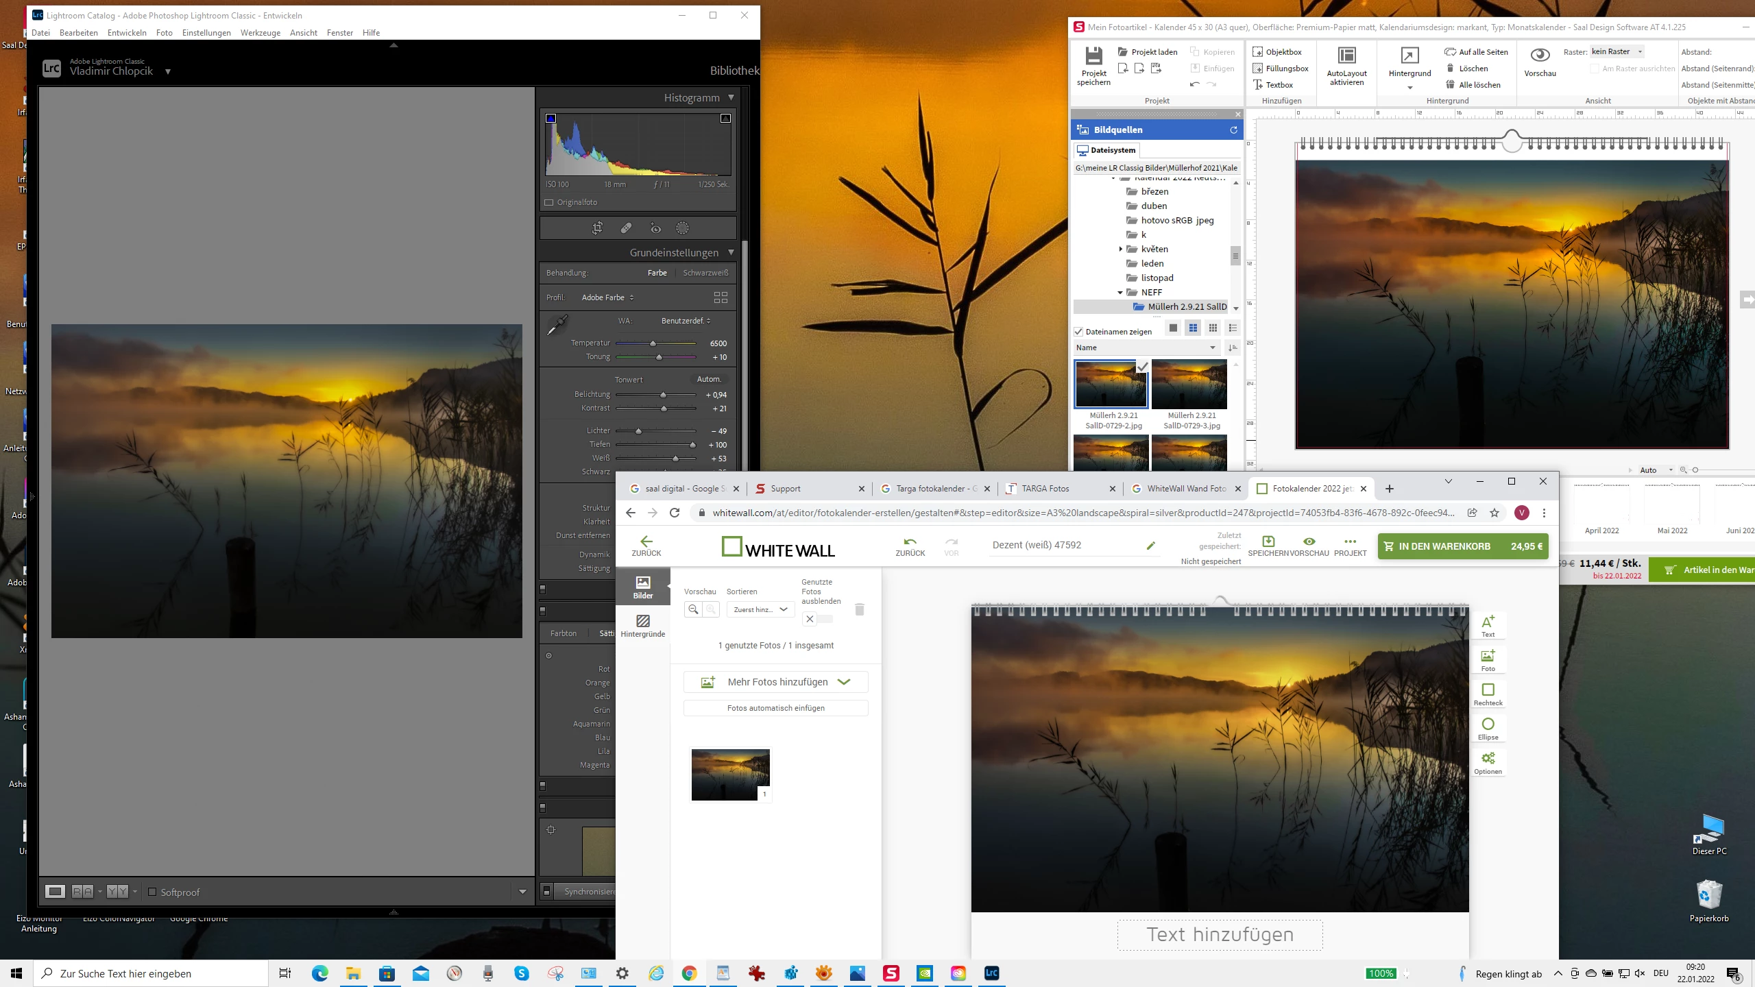Uncheck Dateinamen zeigen checkbox
This screenshot has width=1755, height=987.
point(1078,332)
